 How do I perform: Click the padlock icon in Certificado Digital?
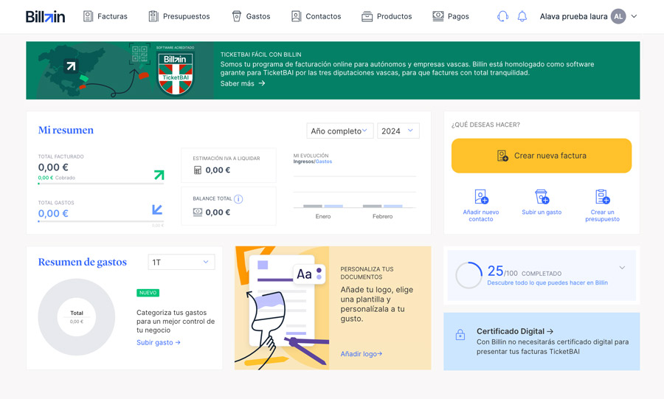click(x=460, y=335)
